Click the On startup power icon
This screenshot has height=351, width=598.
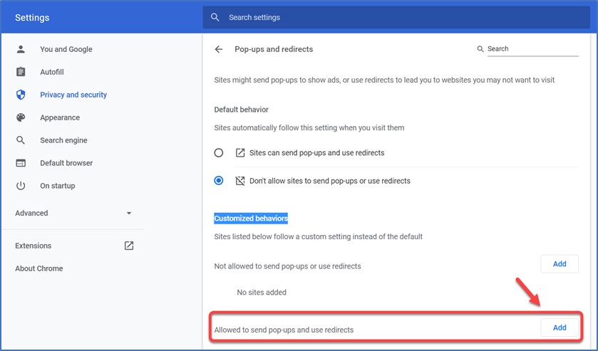point(21,186)
